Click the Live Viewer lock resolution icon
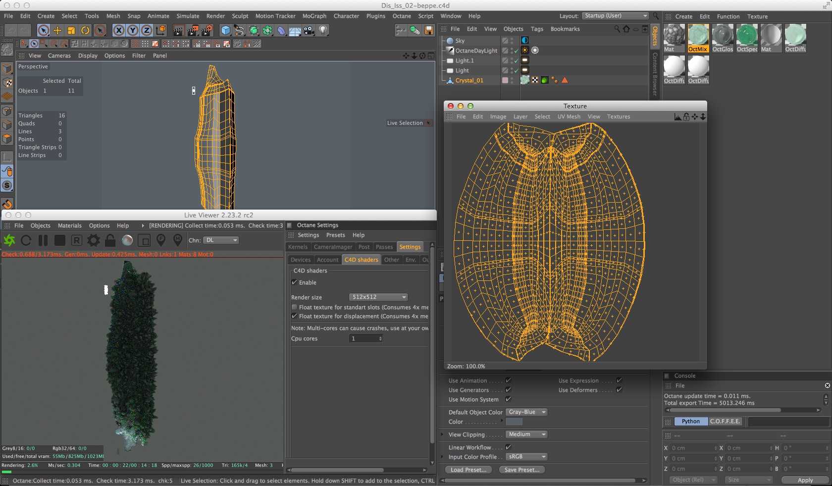 click(x=110, y=241)
